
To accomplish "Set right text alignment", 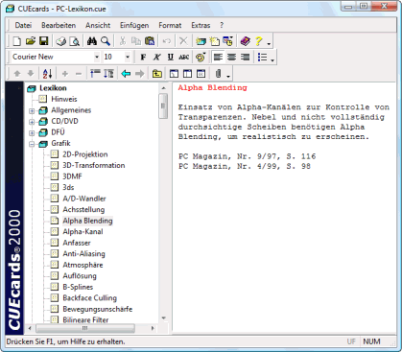I will click(x=246, y=58).
